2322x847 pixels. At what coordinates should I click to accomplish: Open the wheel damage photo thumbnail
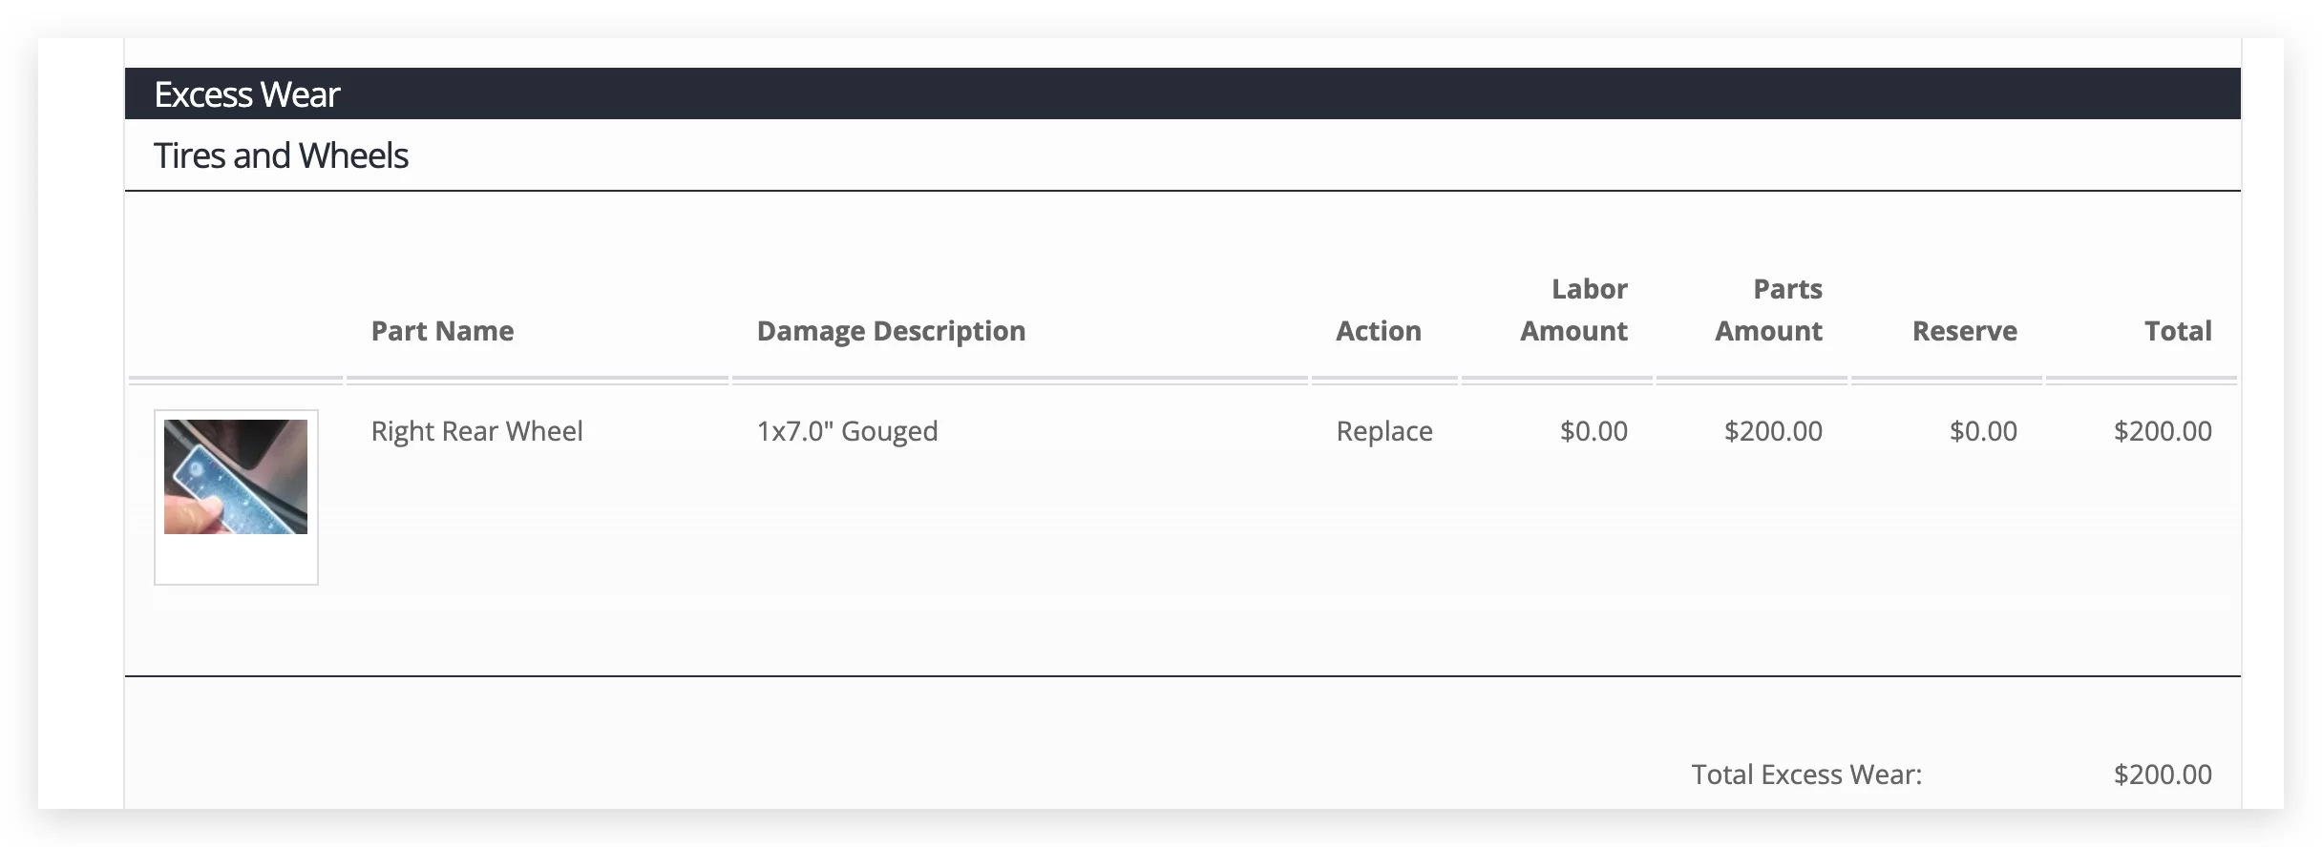click(x=236, y=477)
